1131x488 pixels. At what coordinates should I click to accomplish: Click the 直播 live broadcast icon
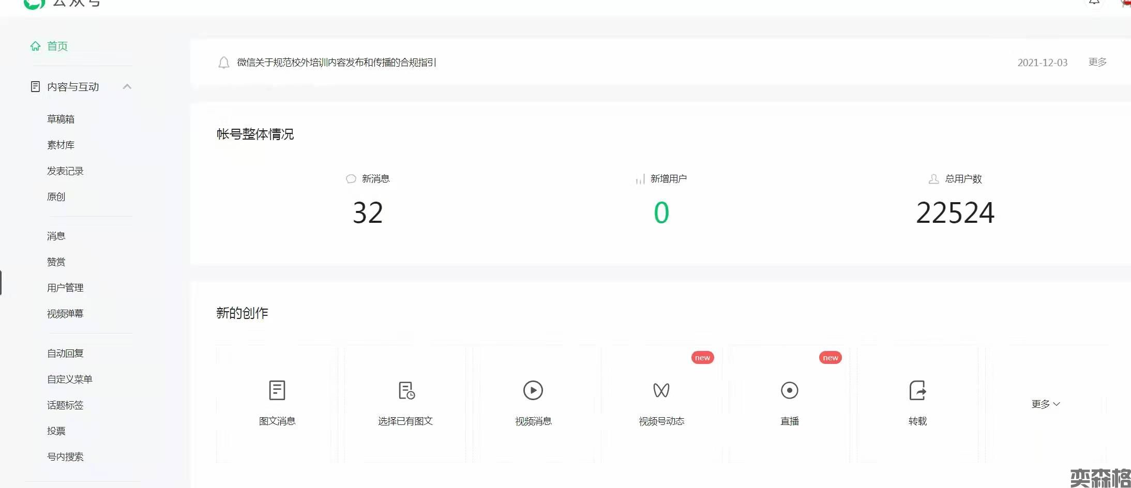tap(790, 390)
